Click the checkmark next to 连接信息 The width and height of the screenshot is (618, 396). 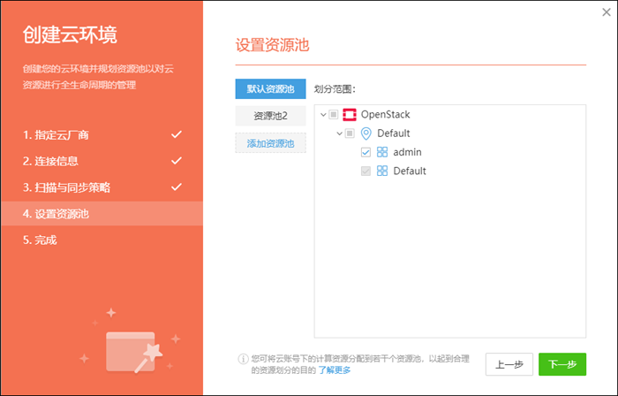point(177,161)
